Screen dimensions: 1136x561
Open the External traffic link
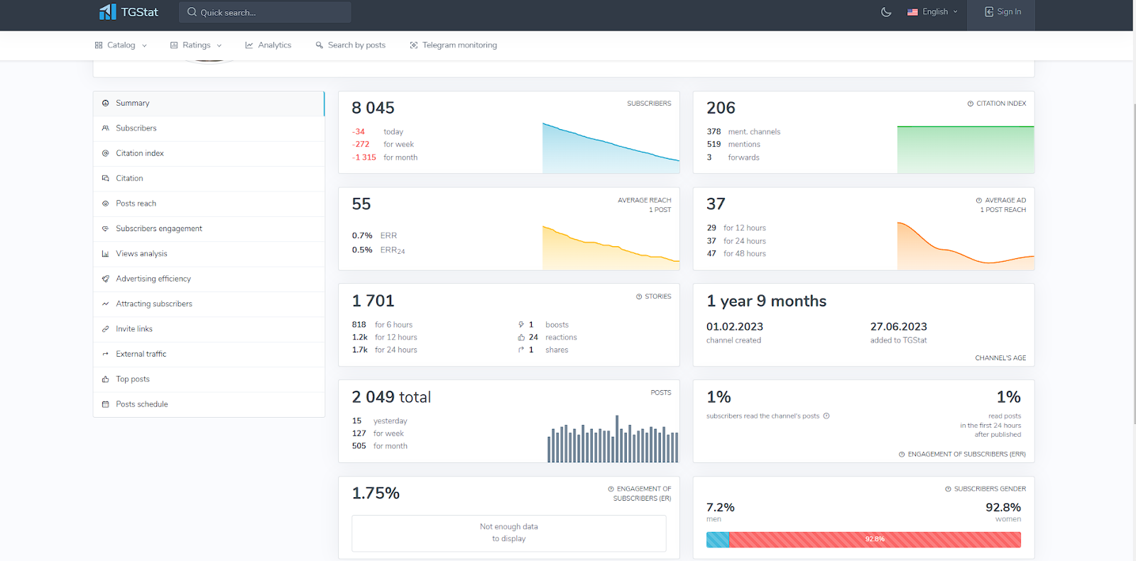[141, 354]
